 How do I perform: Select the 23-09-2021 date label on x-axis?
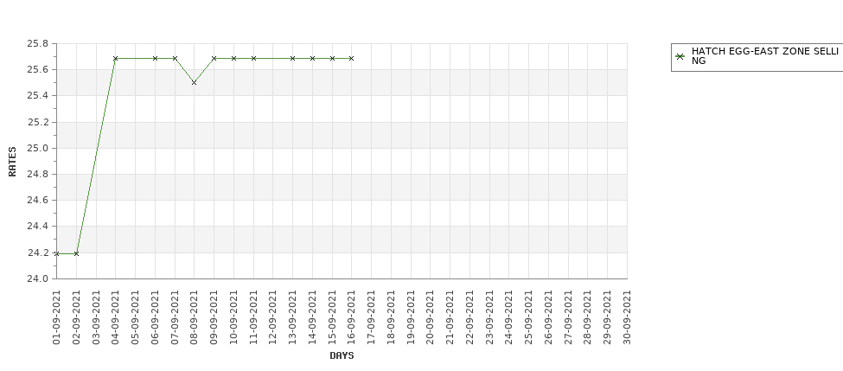489,317
